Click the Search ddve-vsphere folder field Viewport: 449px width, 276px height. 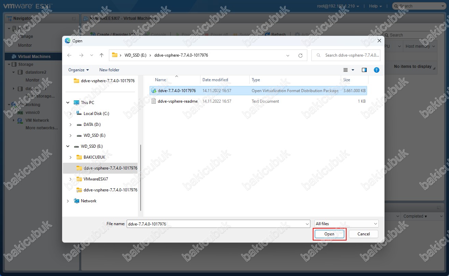click(x=346, y=55)
